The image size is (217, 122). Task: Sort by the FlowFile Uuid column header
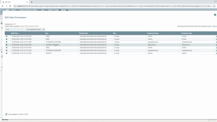83,33
